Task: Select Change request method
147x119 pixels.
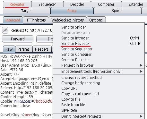Action: click(x=99, y=77)
